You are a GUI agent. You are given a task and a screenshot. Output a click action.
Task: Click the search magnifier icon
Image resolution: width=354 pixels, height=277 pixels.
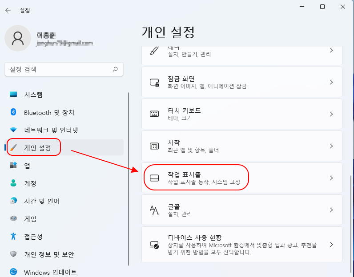coord(115,69)
